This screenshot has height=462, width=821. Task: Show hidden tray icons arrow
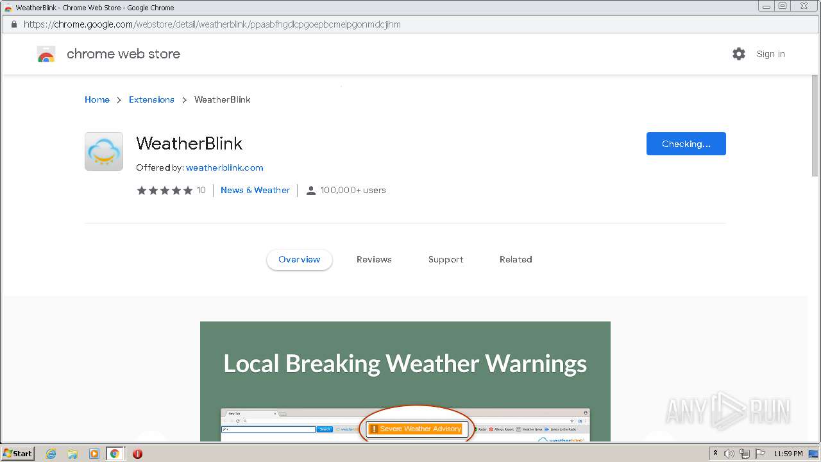pyautogui.click(x=715, y=453)
